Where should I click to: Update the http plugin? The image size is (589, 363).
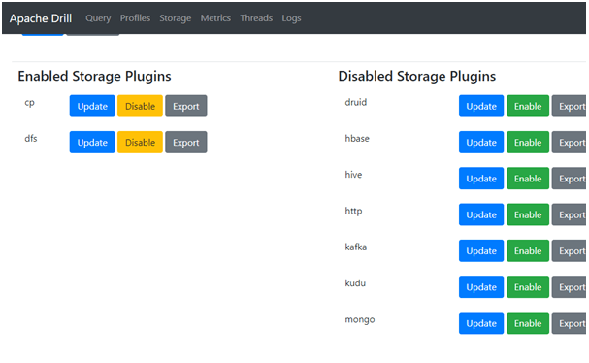pyautogui.click(x=481, y=214)
